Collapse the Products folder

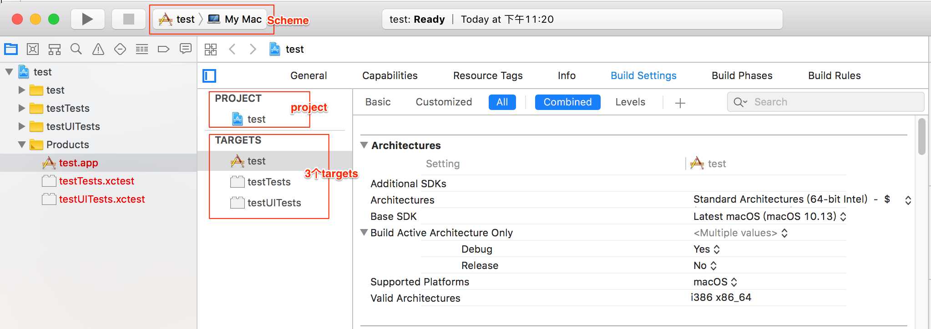point(21,145)
